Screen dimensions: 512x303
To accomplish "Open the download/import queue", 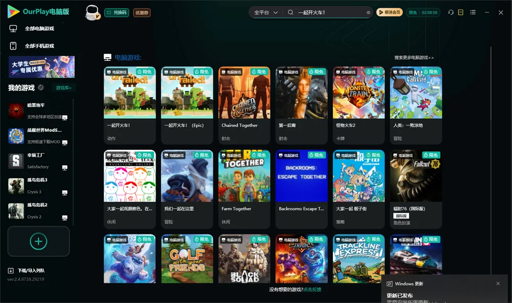I will tap(27, 270).
